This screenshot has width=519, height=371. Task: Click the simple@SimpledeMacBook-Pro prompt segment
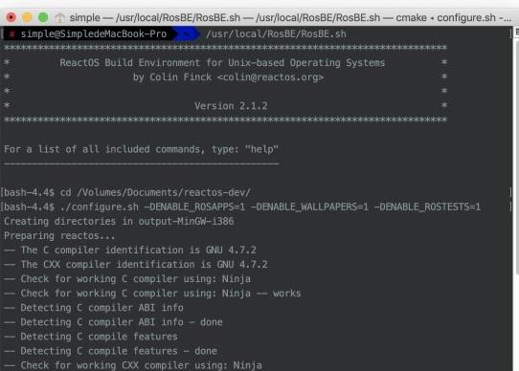coord(94,34)
